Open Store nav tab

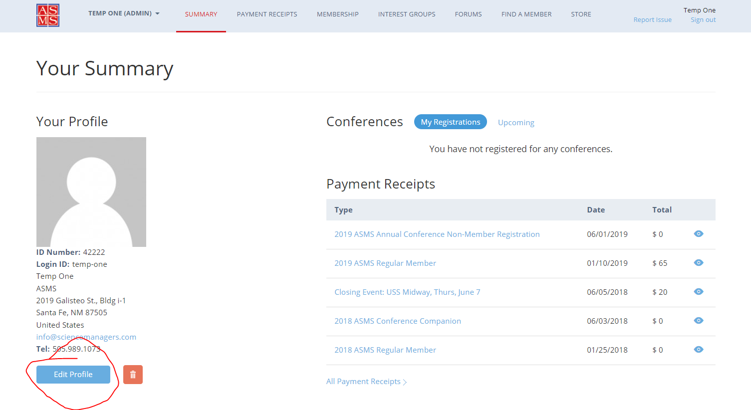[581, 14]
